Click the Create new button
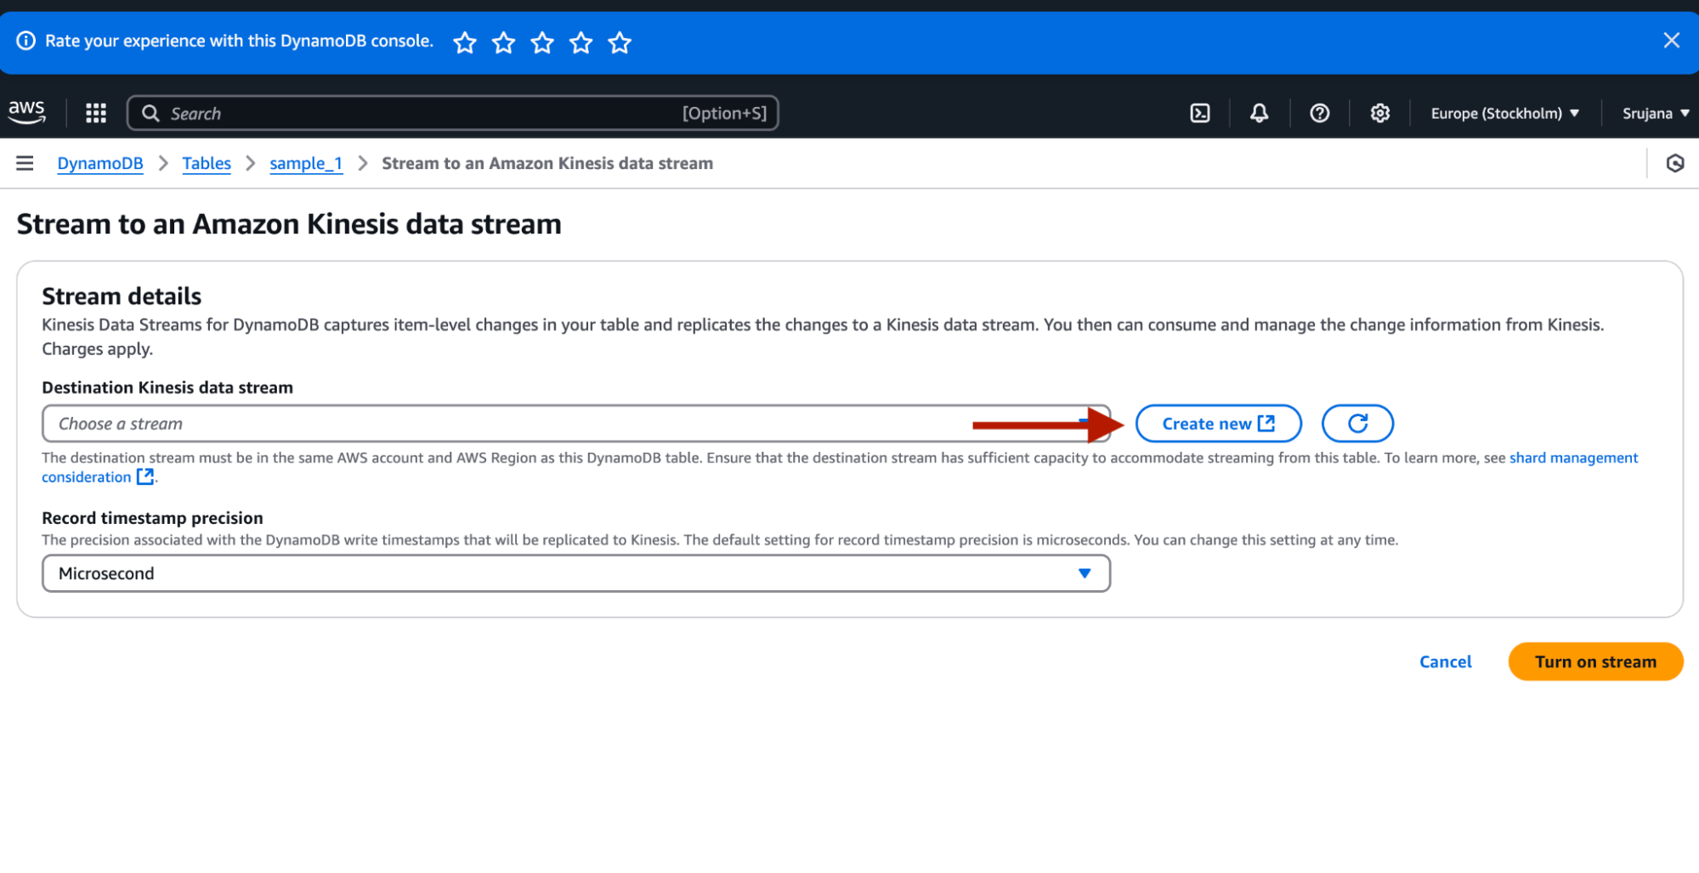The height and width of the screenshot is (873, 1699). (1218, 424)
